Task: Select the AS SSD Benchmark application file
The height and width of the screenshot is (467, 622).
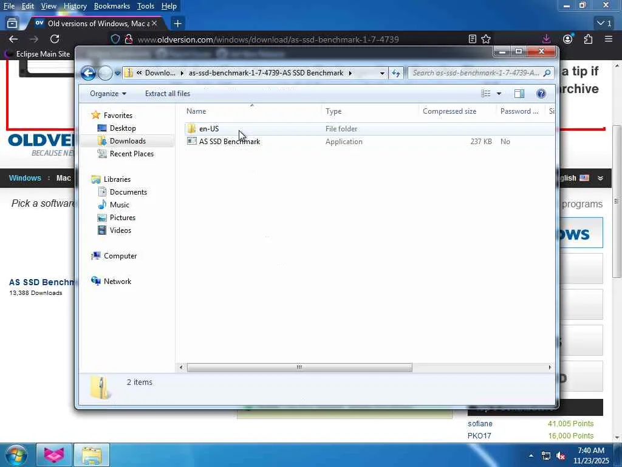Action: click(229, 142)
